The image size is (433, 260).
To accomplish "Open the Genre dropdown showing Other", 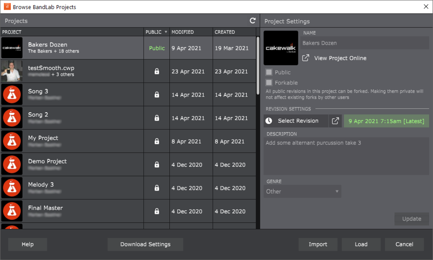I will pos(302,192).
